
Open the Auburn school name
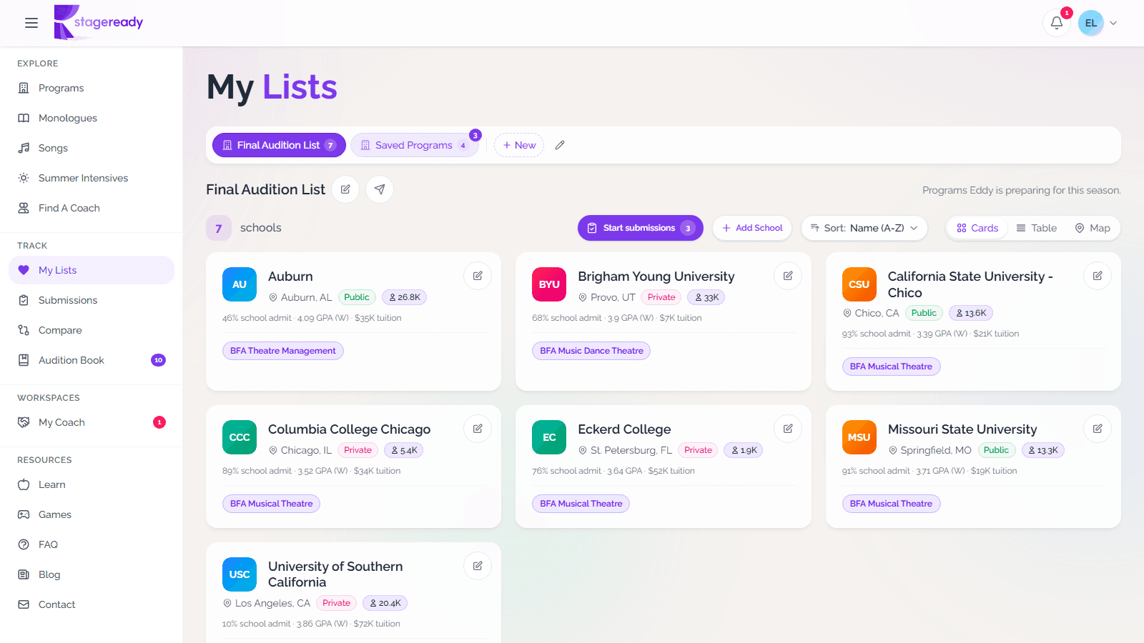[290, 276]
